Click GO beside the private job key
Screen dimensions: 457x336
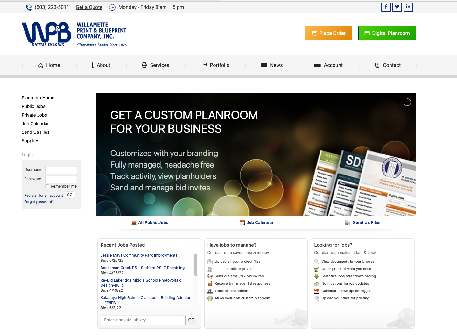coord(191,320)
